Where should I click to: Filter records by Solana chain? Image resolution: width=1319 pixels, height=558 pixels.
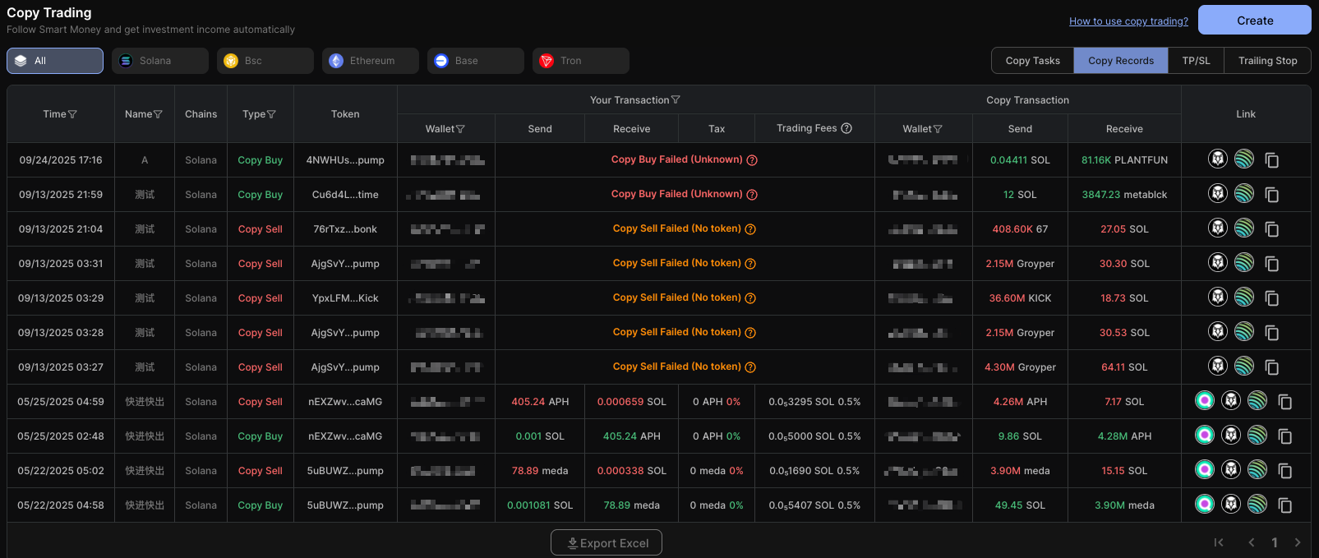[160, 61]
